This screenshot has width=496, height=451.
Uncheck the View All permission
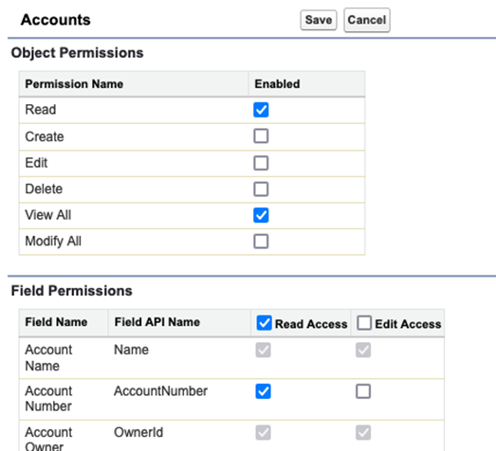click(x=261, y=215)
